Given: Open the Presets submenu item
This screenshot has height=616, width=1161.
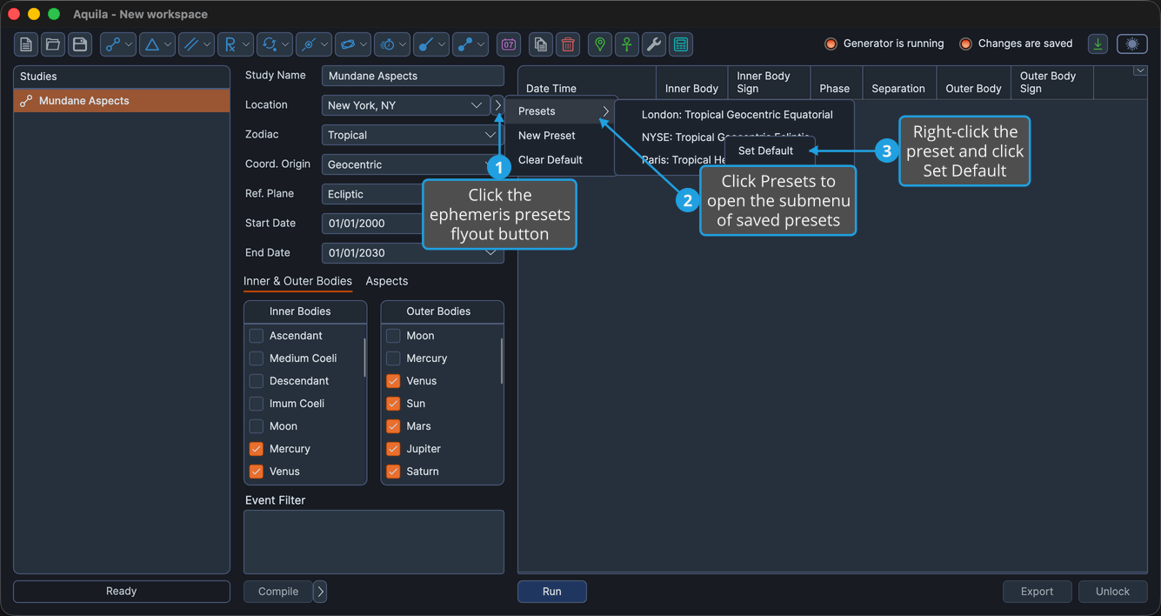Looking at the screenshot, I should 561,111.
